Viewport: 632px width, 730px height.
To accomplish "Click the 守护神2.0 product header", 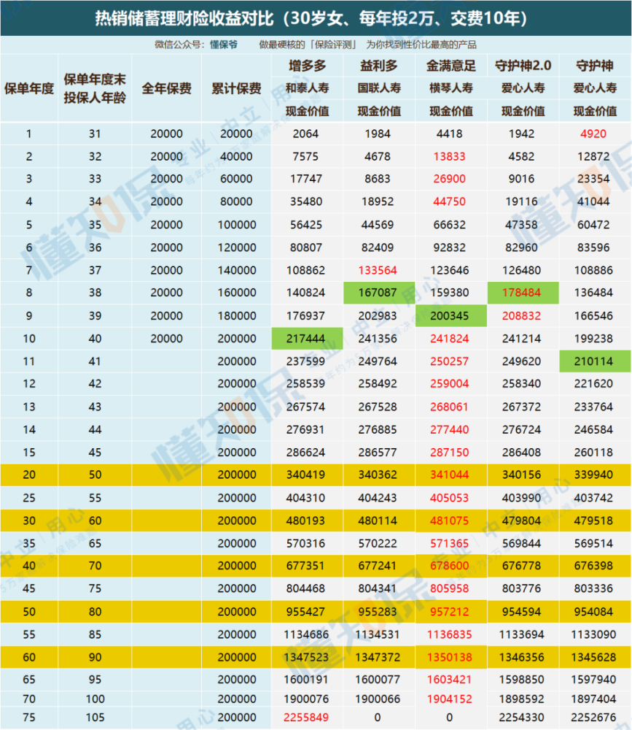I will (x=523, y=66).
